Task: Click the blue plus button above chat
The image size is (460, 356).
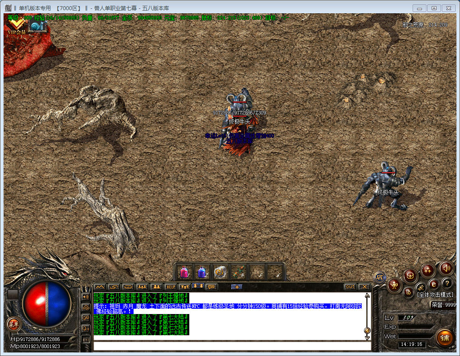Action: click(237, 287)
